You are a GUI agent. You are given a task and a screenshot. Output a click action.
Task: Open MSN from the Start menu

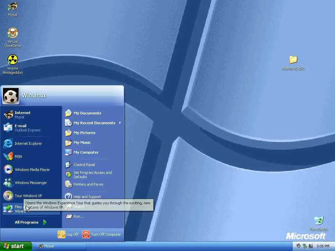[31, 157]
